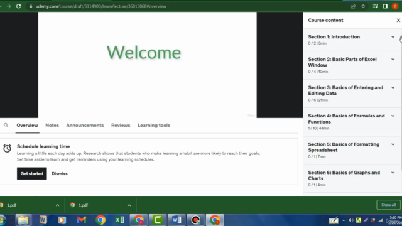Open Camtasia from the taskbar
The image size is (402, 226).
(x=158, y=220)
